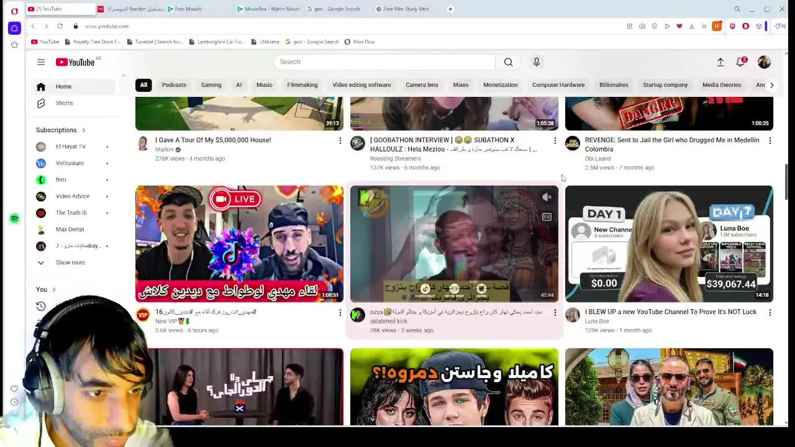This screenshot has width=795, height=447.
Task: Open more options for the New VIP live video
Action: (x=340, y=313)
